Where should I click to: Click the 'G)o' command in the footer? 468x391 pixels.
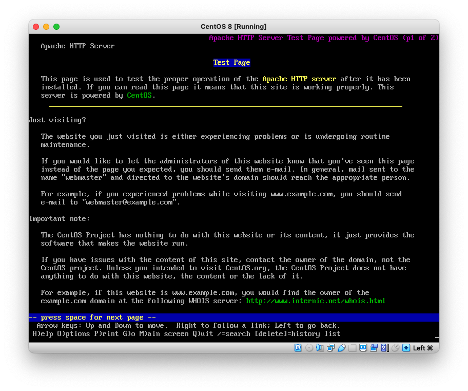[129, 333]
